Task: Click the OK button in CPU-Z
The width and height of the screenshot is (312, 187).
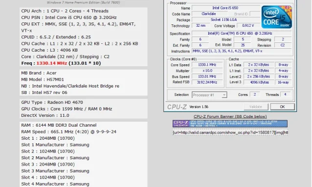Action: (x=282, y=107)
